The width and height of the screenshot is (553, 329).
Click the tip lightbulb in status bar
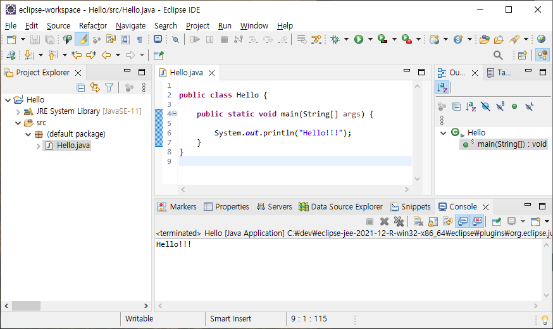pyautogui.click(x=545, y=320)
